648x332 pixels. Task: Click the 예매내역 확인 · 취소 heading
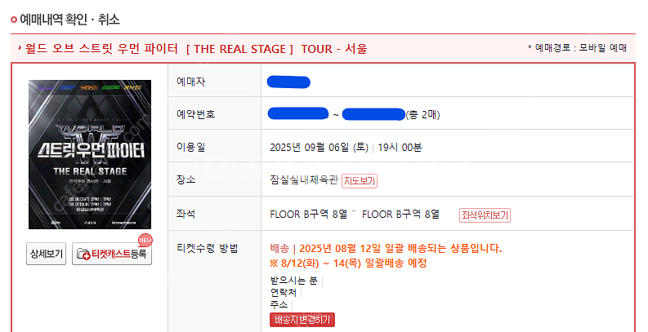tap(69, 19)
